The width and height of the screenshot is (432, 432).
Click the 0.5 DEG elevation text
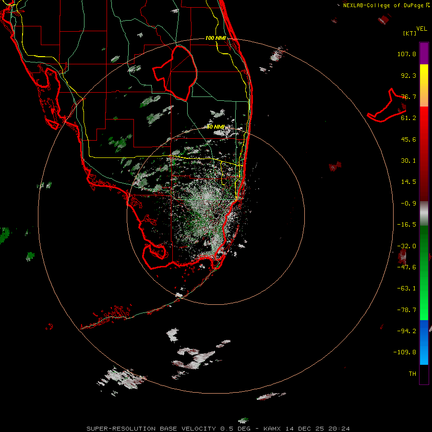[x=235, y=429]
